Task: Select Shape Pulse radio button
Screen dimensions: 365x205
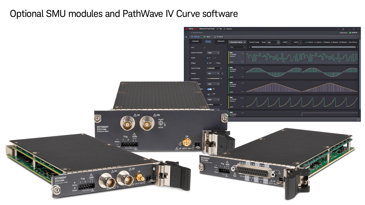Action: pos(215,63)
